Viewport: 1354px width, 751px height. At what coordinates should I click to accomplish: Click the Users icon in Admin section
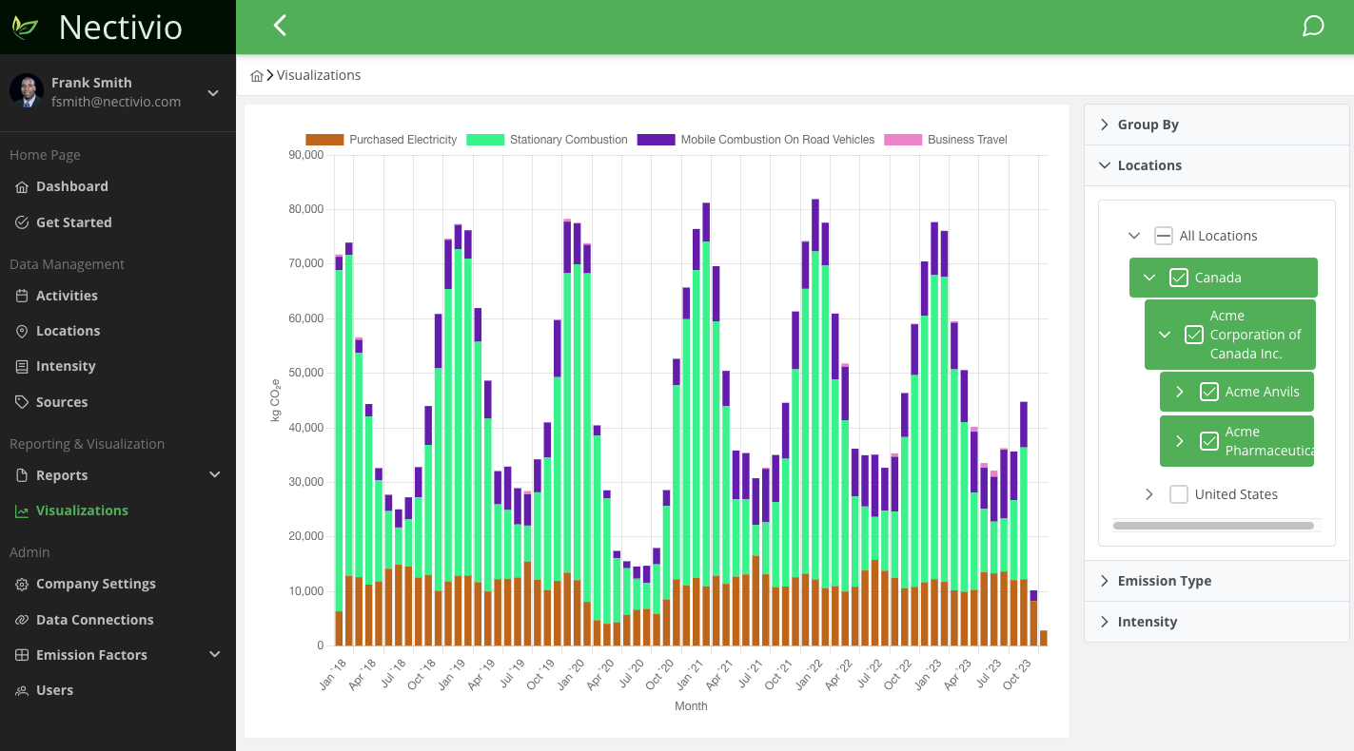click(20, 689)
